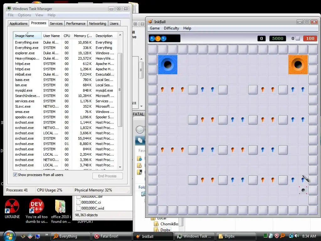Click the red 100 timer display
The image size is (321, 241).
coord(310,38)
